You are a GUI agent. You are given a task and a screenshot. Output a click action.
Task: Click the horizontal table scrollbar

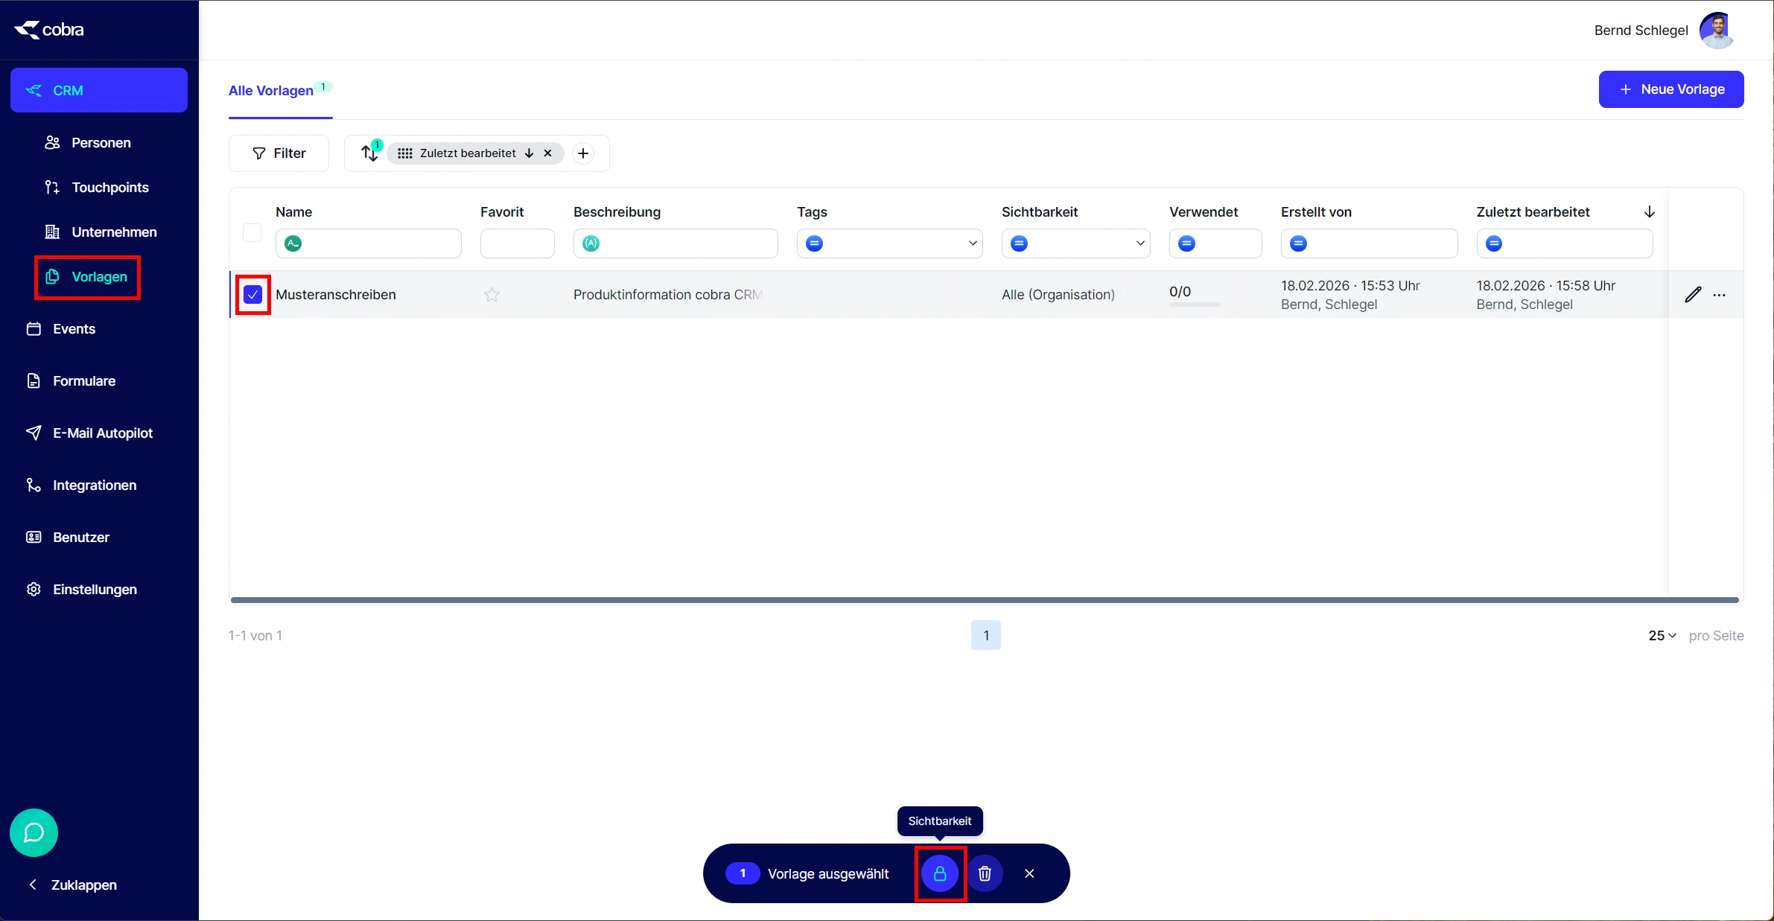(985, 599)
